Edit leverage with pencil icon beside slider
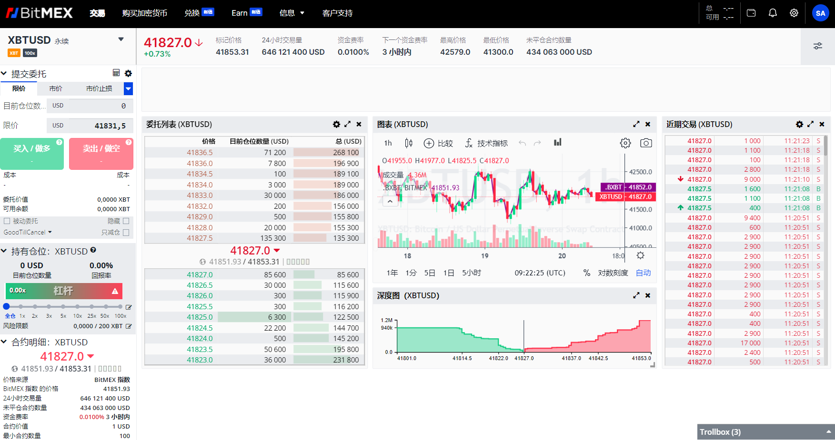This screenshot has width=835, height=440. click(129, 307)
